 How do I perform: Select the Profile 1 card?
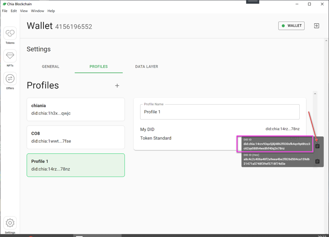[76, 165]
